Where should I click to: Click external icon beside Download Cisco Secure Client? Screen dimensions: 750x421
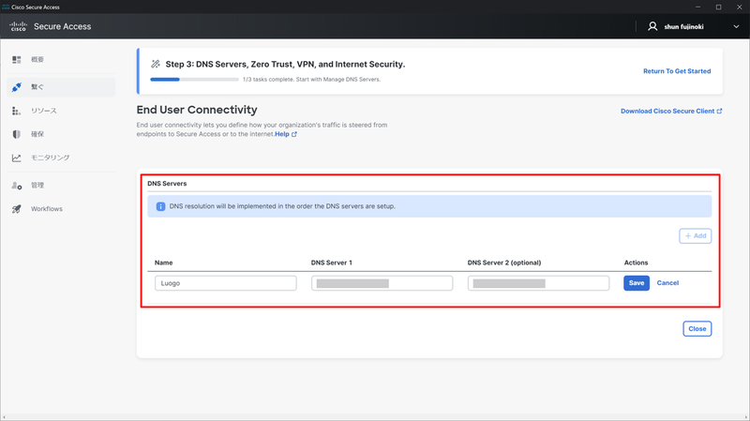point(719,111)
